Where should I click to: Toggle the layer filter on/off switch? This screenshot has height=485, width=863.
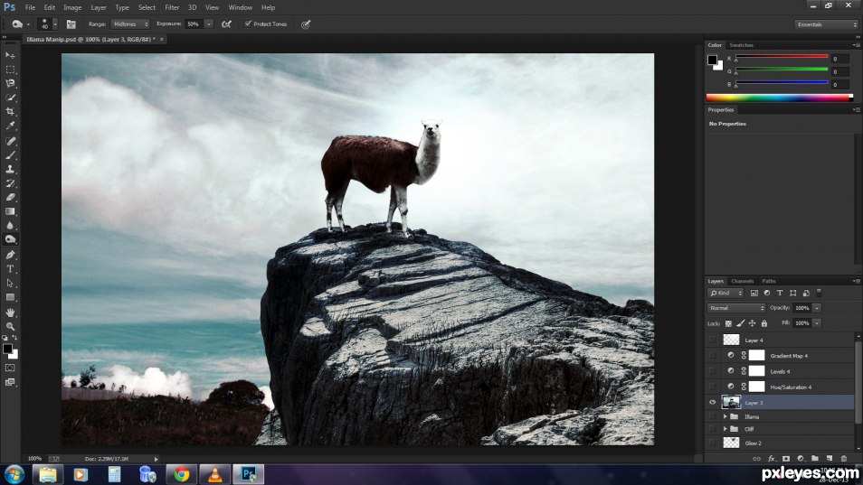tap(819, 293)
